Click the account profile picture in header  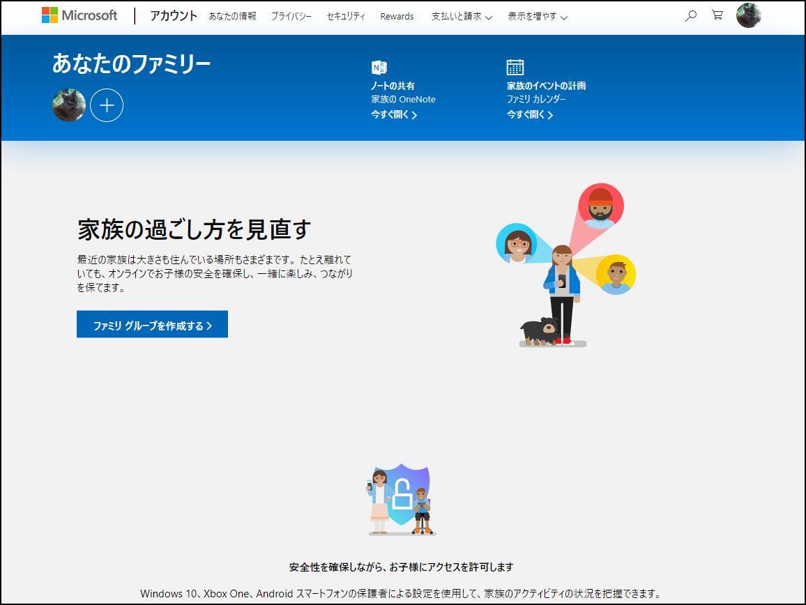point(748,15)
